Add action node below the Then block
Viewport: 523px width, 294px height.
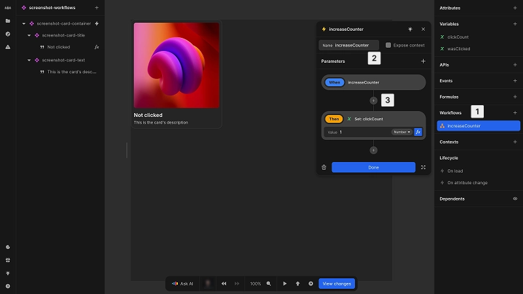pos(373,150)
